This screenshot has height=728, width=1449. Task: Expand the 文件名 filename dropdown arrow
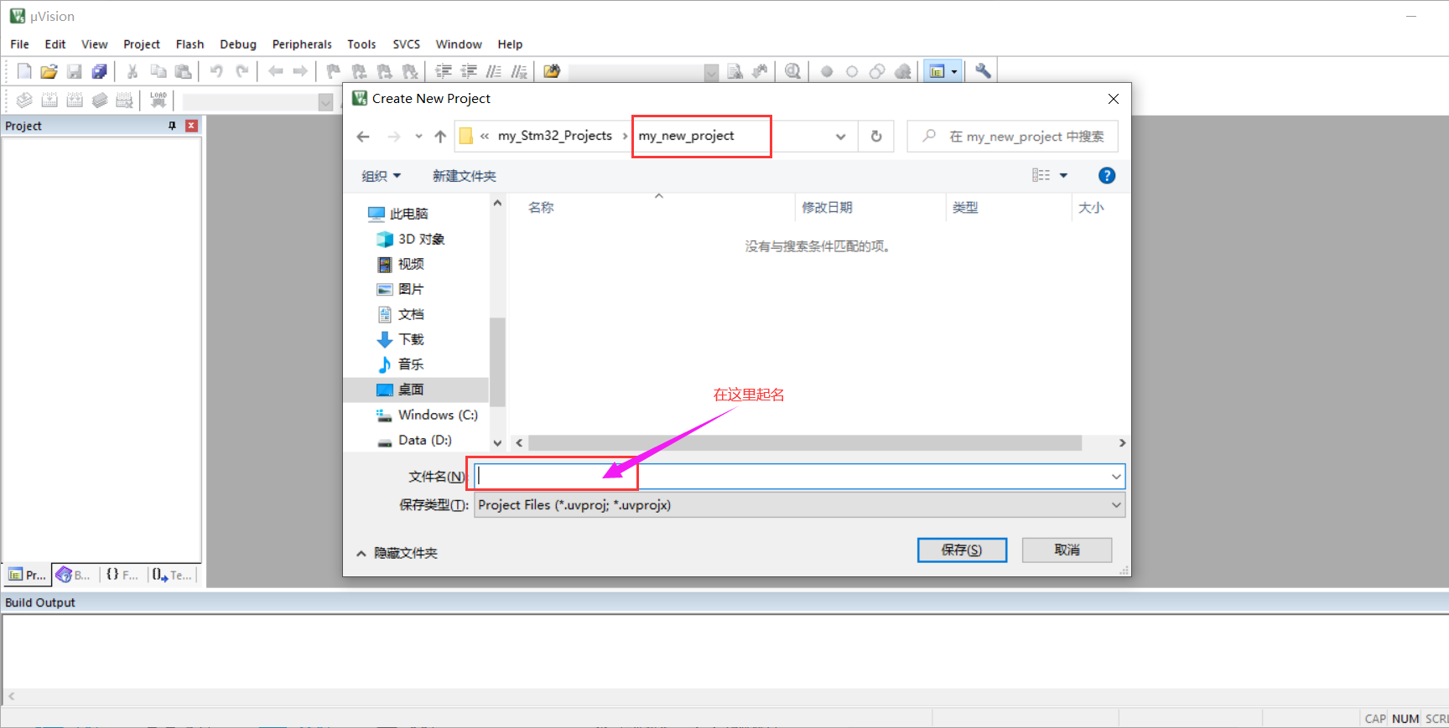tap(1116, 477)
